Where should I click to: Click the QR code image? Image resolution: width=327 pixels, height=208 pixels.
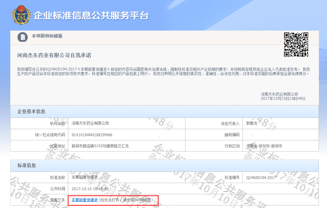click(296, 44)
